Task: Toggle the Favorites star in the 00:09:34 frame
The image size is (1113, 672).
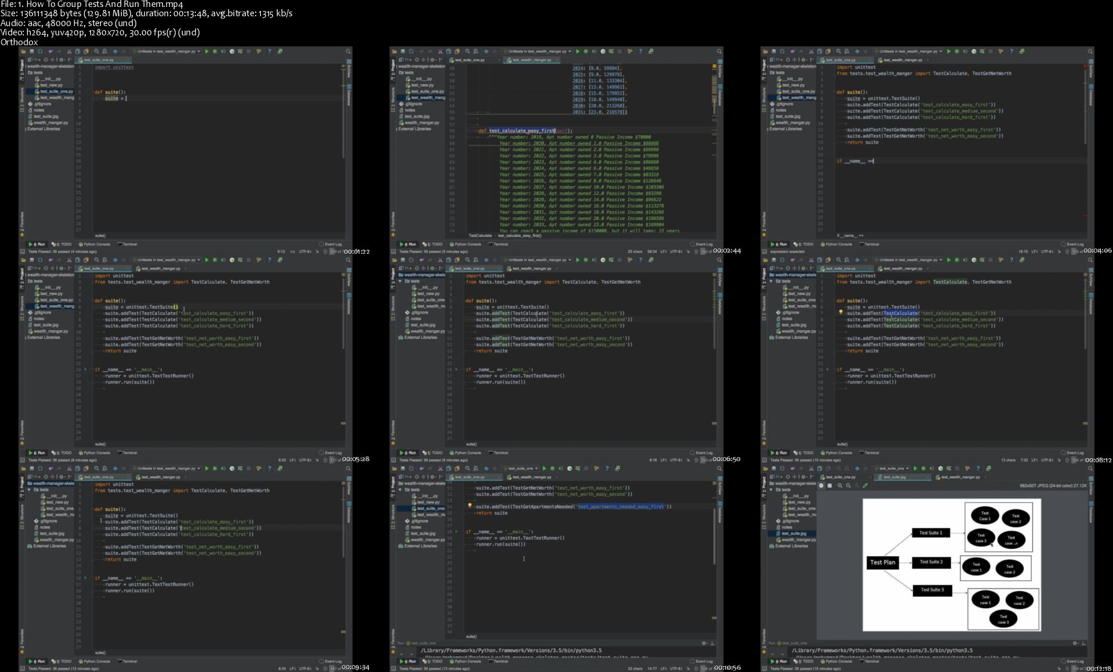Action: (22, 652)
